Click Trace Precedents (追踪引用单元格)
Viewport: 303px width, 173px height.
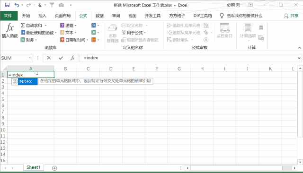[x=183, y=25]
